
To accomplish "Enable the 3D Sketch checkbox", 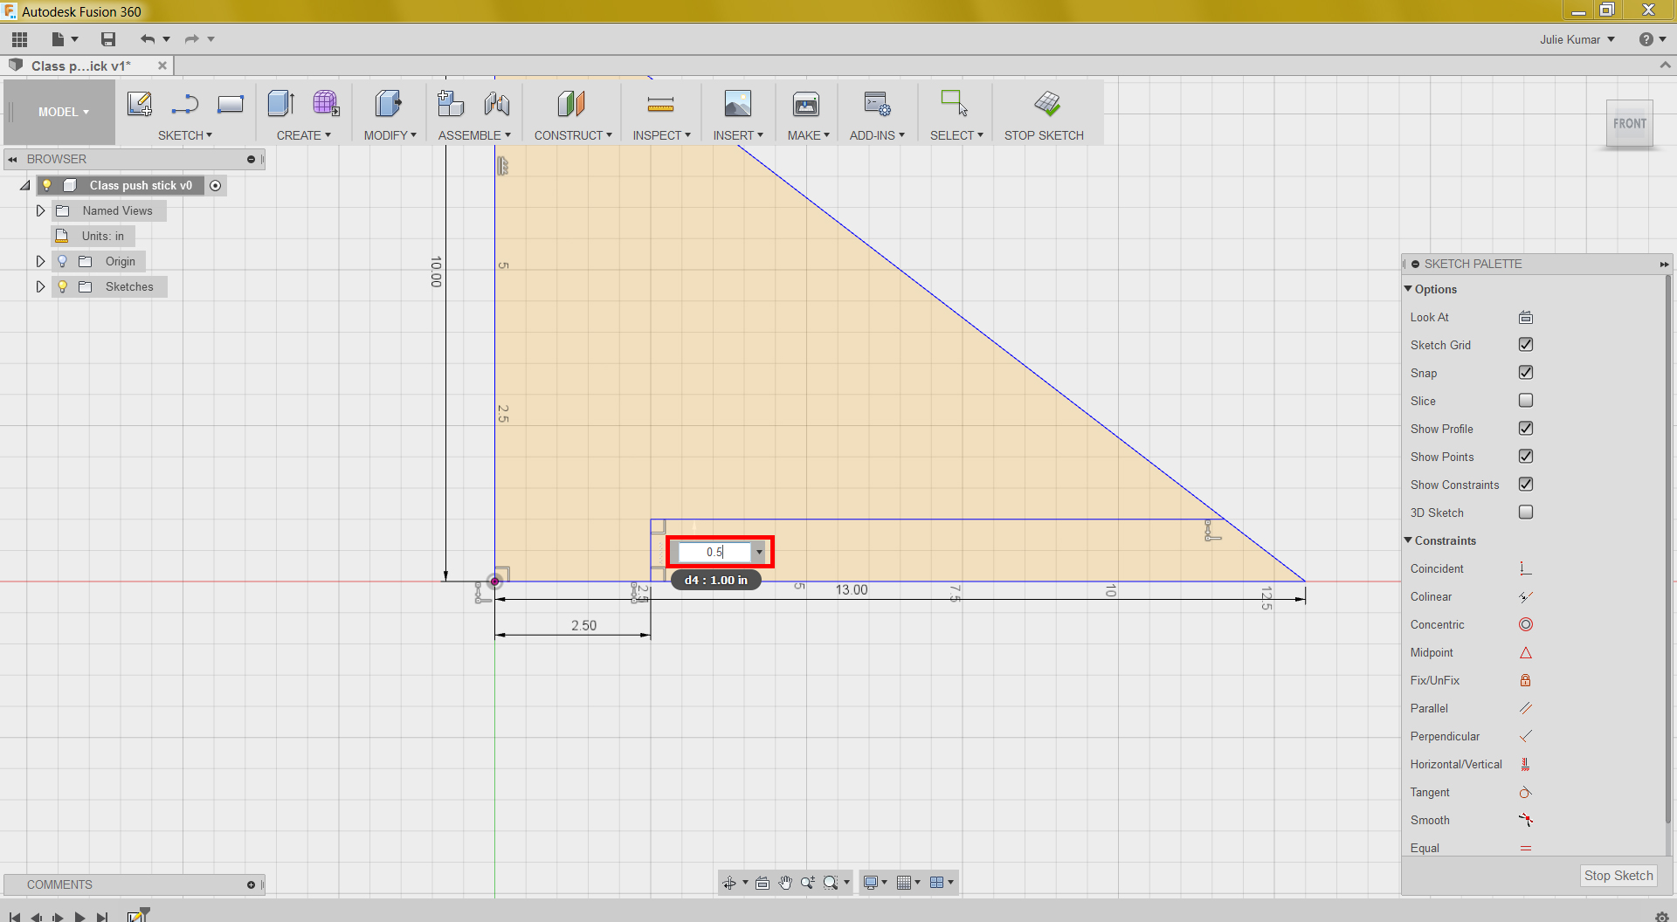I will (x=1526, y=513).
